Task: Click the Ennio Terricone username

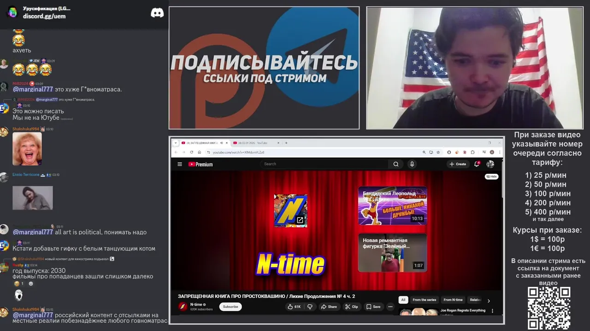Action: click(26, 175)
